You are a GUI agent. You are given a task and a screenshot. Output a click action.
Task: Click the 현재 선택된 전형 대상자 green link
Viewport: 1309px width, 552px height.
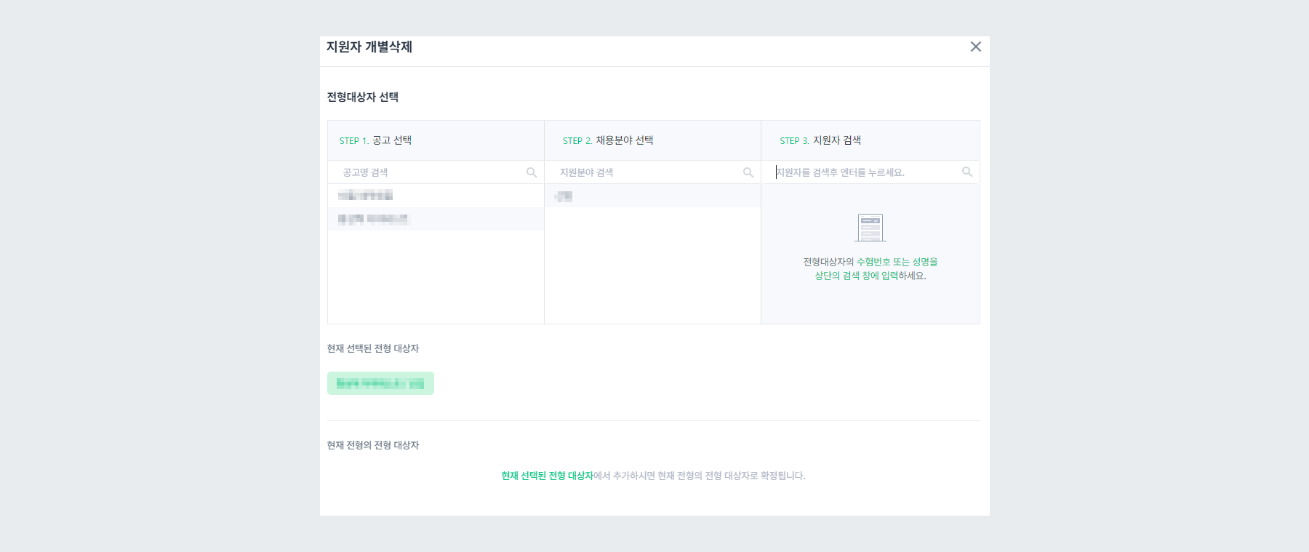point(546,476)
